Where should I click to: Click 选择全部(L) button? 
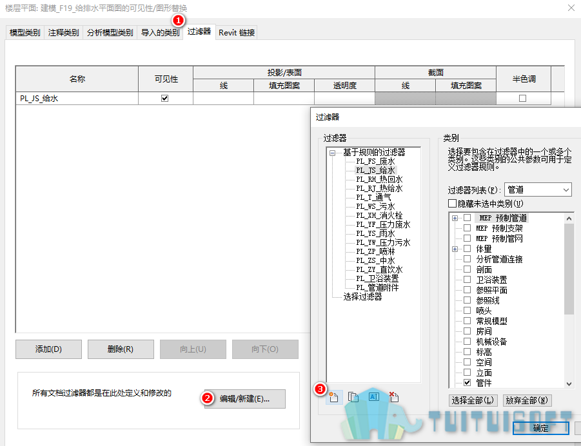pyautogui.click(x=473, y=400)
